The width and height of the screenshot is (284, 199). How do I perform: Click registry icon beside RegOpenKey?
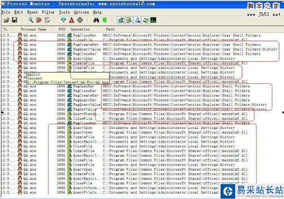point(70,86)
